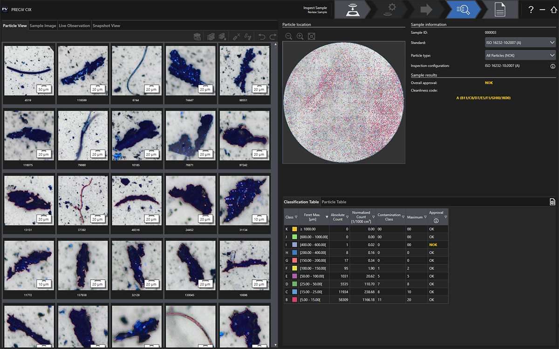This screenshot has width=559, height=349.
Task: Zoom out of the particle location map
Action: [x=289, y=36]
